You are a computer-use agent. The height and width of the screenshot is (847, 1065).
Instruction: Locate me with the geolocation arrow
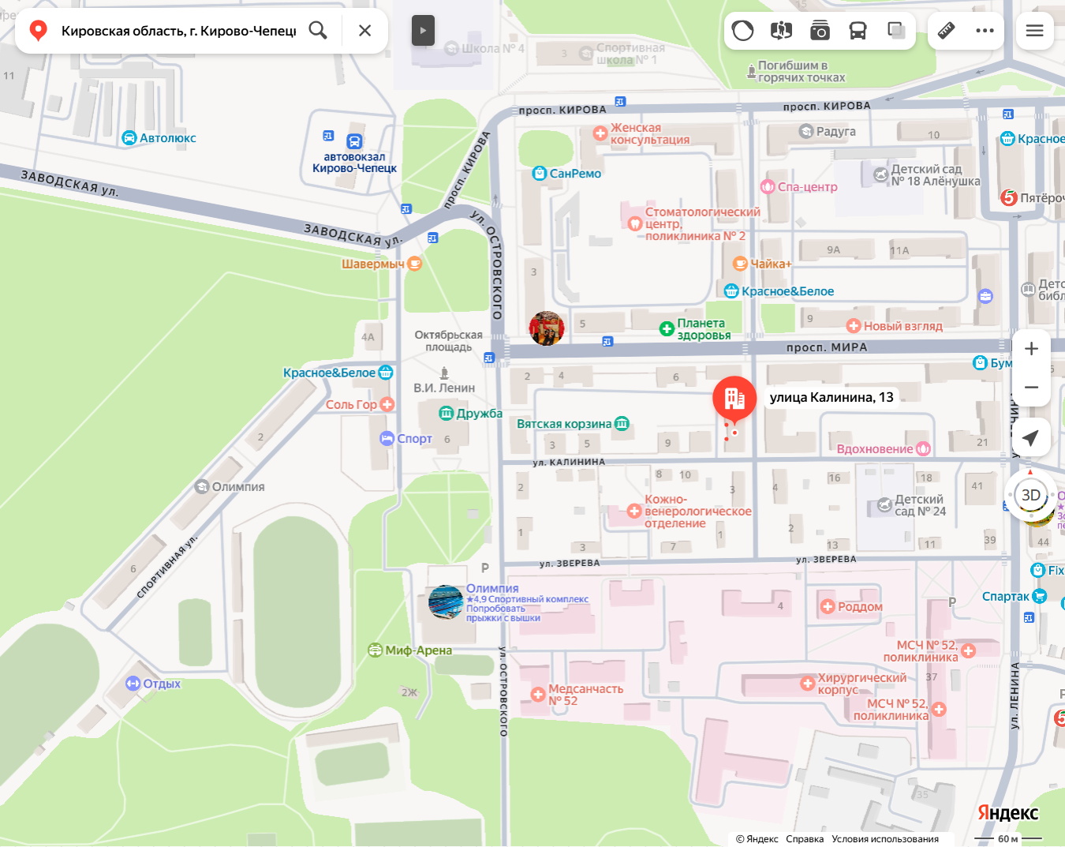point(1031,437)
